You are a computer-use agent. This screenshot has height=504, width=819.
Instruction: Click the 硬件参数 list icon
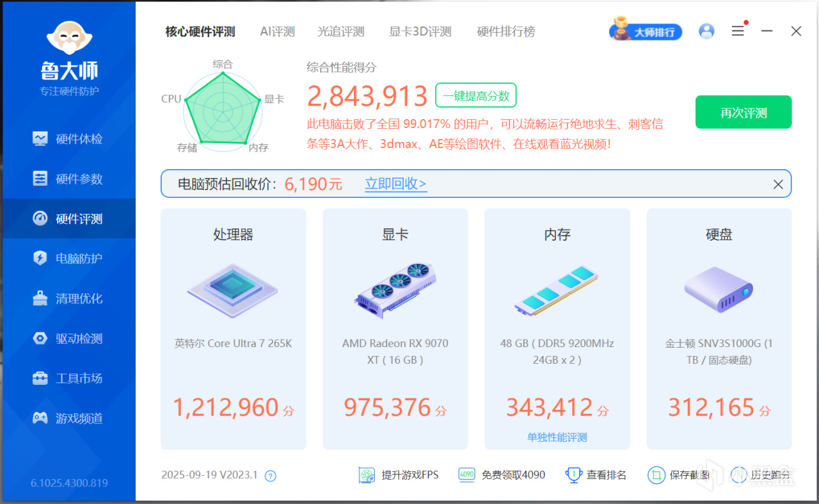(40, 179)
